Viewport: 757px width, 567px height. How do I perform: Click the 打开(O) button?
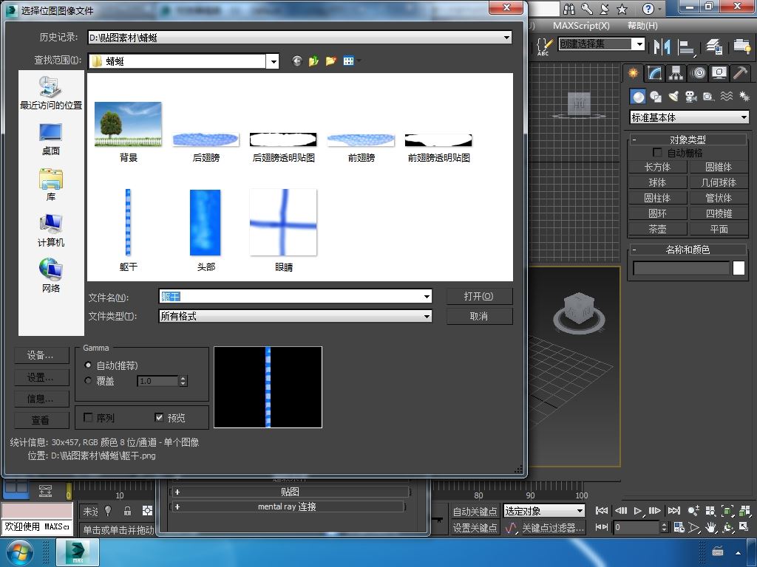coord(479,297)
